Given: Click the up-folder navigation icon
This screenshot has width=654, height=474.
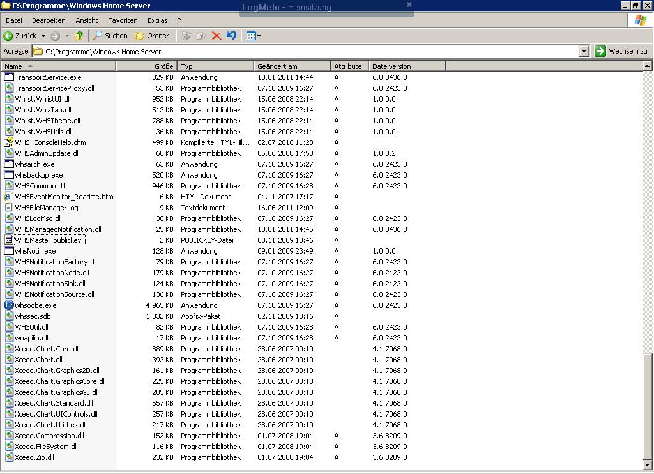Looking at the screenshot, I should (x=78, y=36).
